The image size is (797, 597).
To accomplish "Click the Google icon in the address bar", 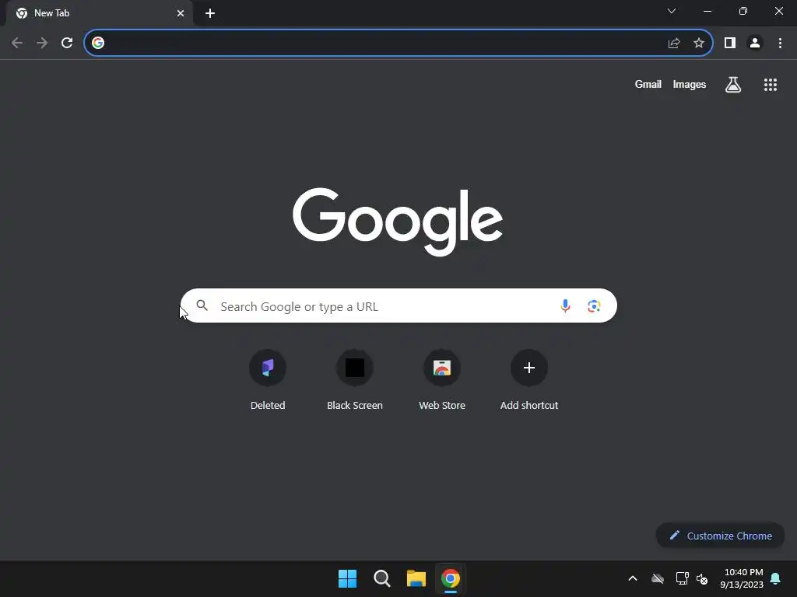I will 98,44.
